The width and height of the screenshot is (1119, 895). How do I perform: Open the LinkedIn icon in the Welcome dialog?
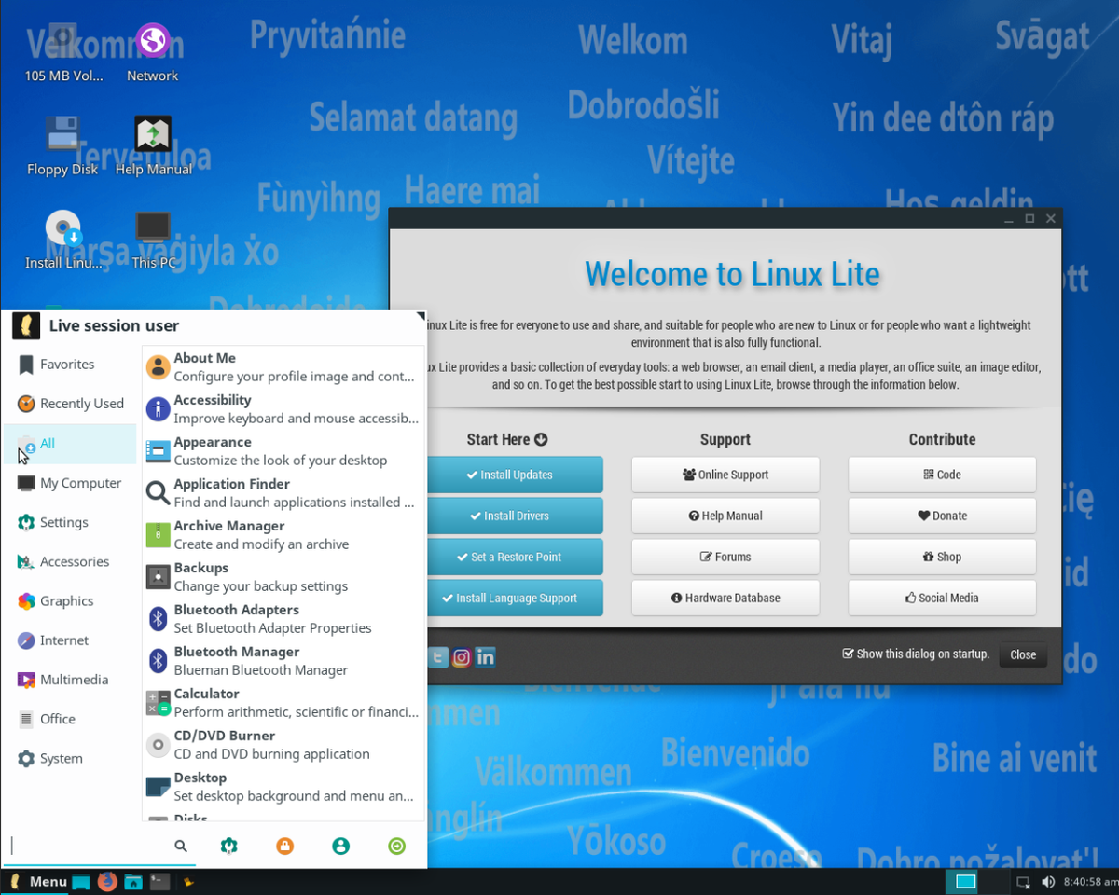[485, 657]
